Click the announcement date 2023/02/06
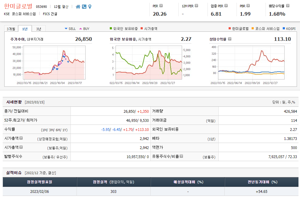The width and height of the screenshot is (300, 198). tap(40, 191)
